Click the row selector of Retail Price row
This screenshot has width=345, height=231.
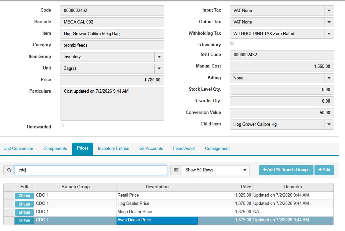(x=9, y=196)
